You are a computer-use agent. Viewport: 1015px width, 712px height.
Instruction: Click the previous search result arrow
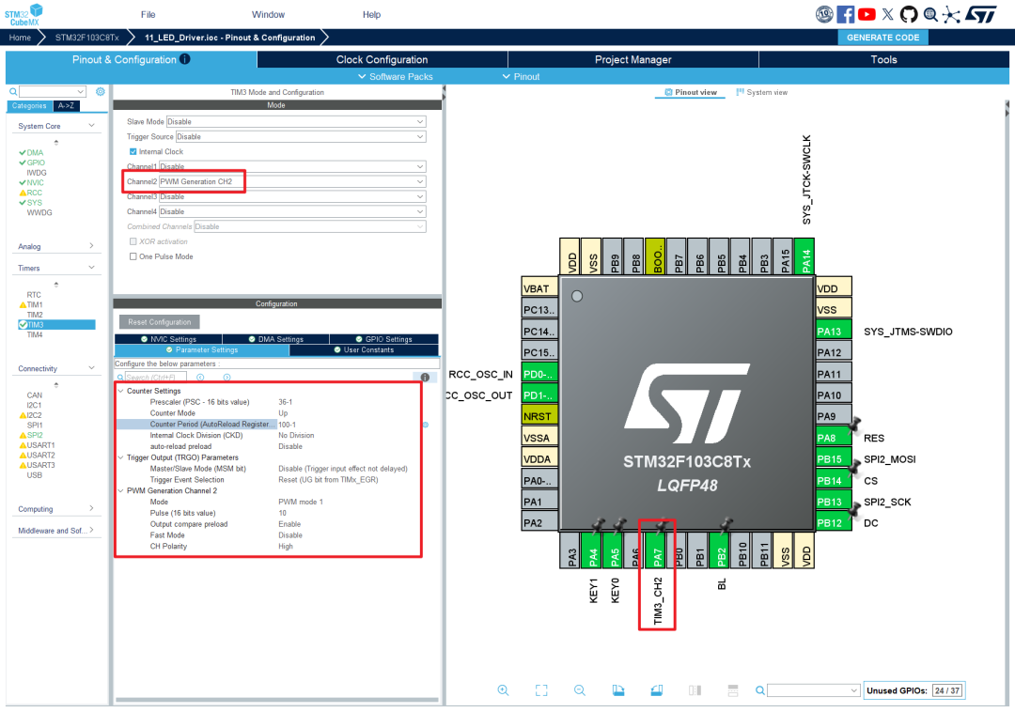200,377
